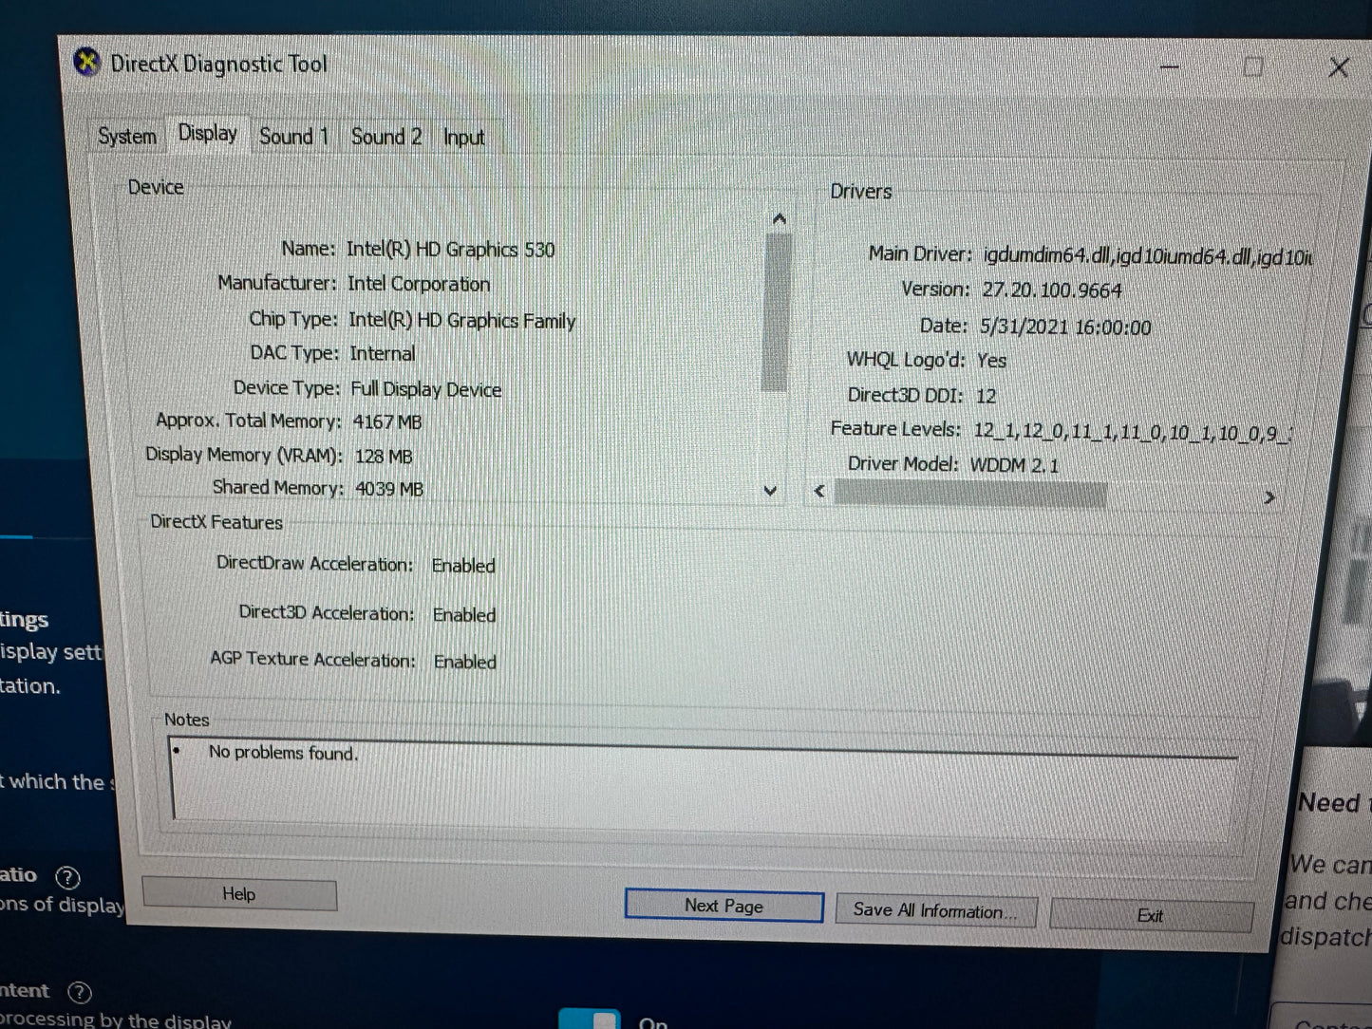Screen dimensions: 1372x1029
Task: Click the scroll-up arrow in the Device panel
Action: pyautogui.click(x=777, y=217)
